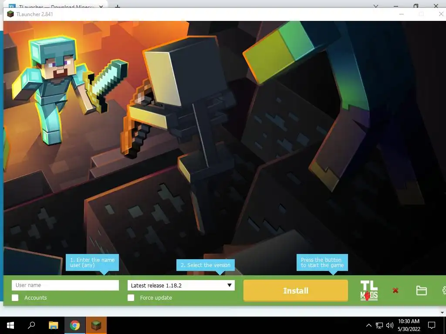Enable the Accounts checkbox
Screen dimensions: 446x334
15,297
